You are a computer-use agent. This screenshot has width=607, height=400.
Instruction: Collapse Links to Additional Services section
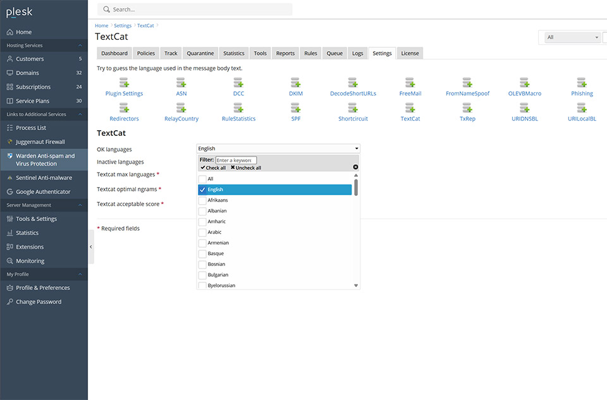click(x=80, y=114)
